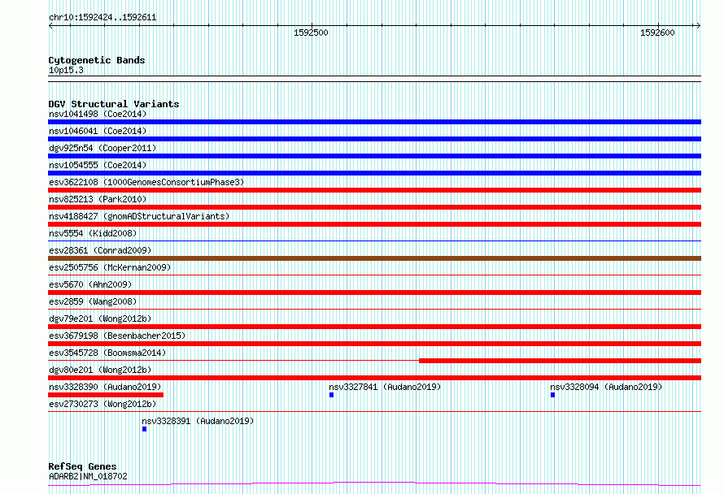Click the blue dgv925n54 variant bar
The width and height of the screenshot is (724, 494).
(374, 156)
